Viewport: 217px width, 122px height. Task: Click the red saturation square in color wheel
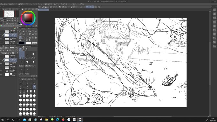coord(28,18)
